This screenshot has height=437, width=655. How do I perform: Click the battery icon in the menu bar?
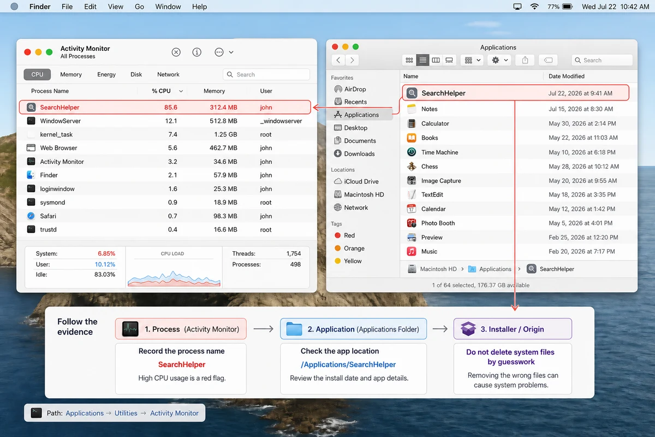point(568,7)
